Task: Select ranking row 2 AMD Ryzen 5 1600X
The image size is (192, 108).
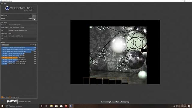Action: click(x=19, y=50)
